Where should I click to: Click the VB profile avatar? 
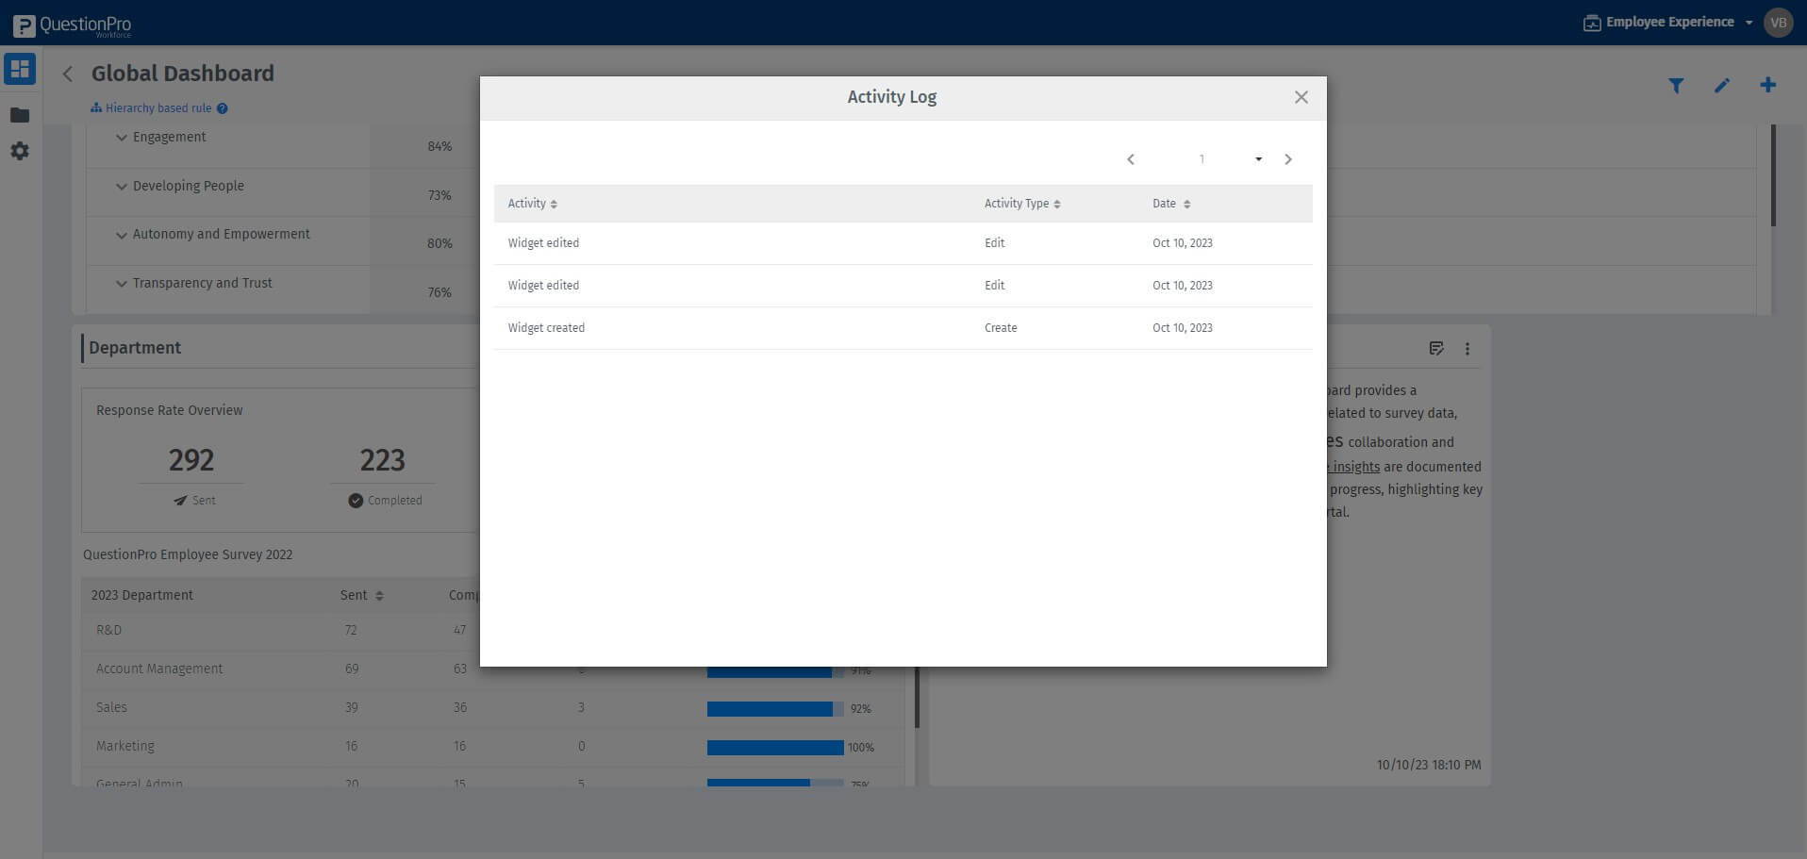tap(1779, 22)
